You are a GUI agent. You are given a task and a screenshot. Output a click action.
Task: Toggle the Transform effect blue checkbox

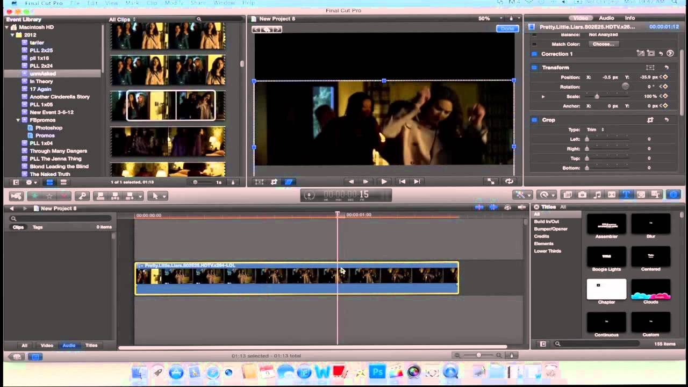pos(534,68)
